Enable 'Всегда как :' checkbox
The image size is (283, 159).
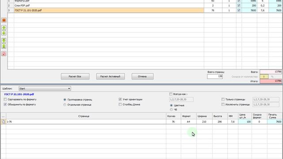coord(171,94)
